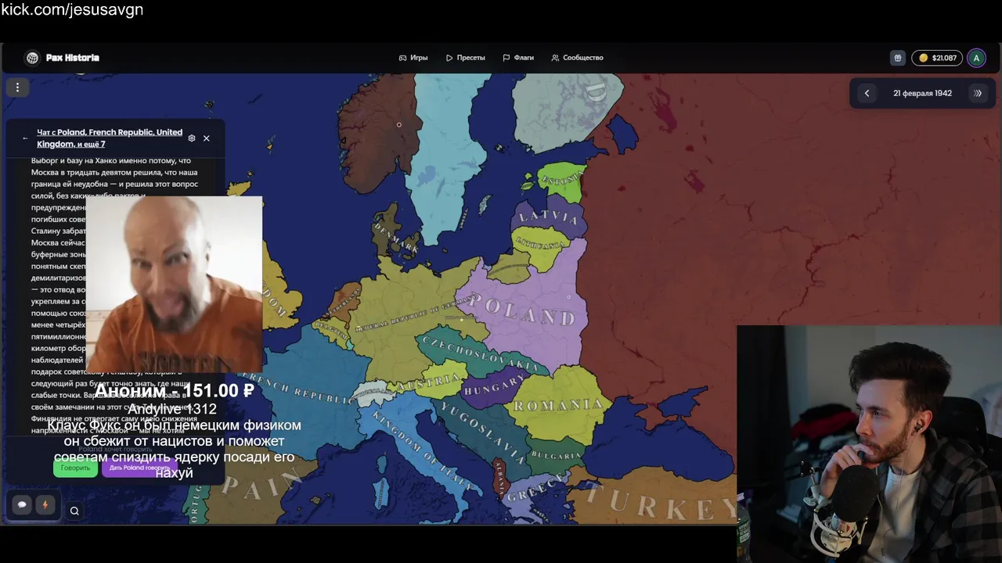Open the gift rewards icon

898,58
